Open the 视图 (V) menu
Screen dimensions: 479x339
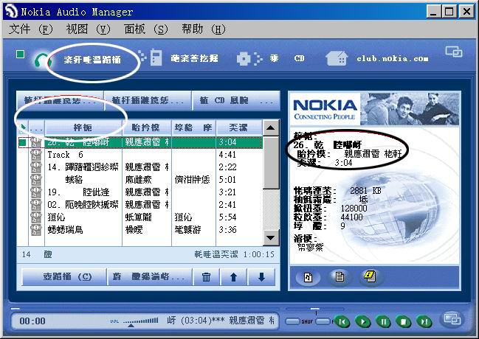(89, 29)
